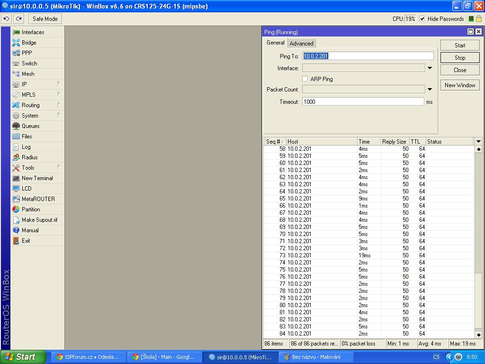Open the Files folder icon
The width and height of the screenshot is (485, 364).
pyautogui.click(x=16, y=136)
